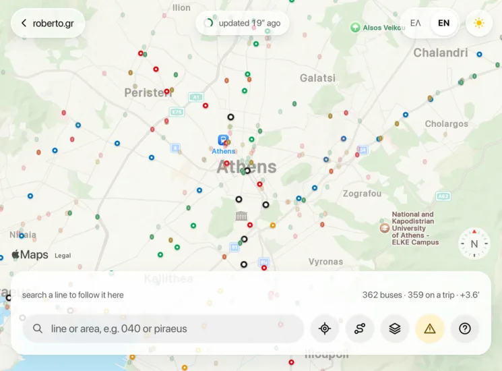The height and width of the screenshot is (371, 502).
Task: Reset map orientation with the compass
Action: click(474, 244)
